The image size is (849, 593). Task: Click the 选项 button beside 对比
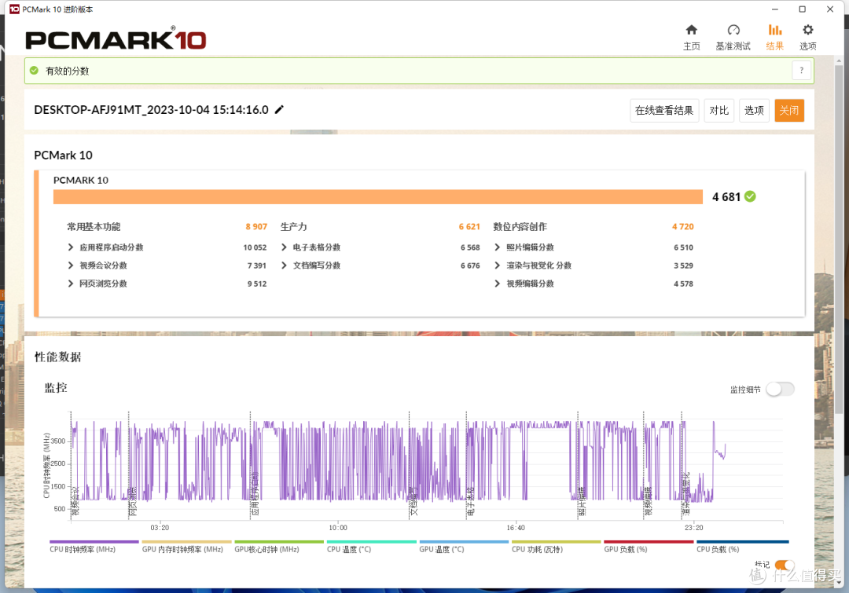coord(754,111)
